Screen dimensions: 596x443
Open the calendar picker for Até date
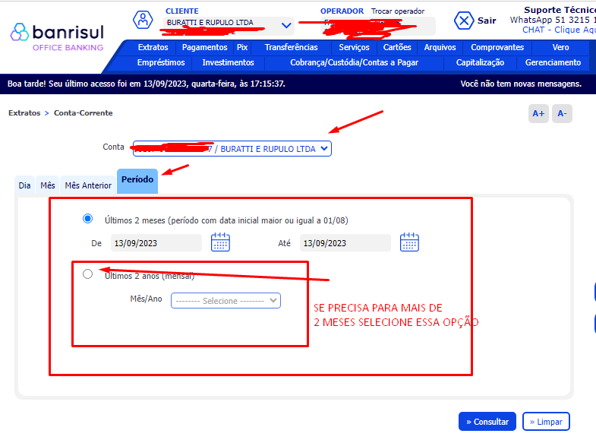point(409,242)
